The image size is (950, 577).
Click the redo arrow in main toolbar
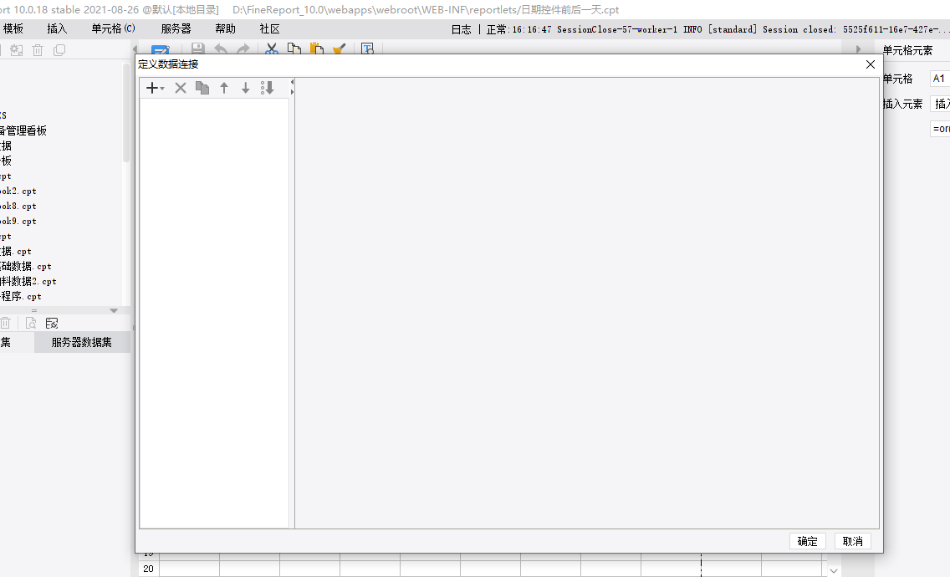point(243,49)
